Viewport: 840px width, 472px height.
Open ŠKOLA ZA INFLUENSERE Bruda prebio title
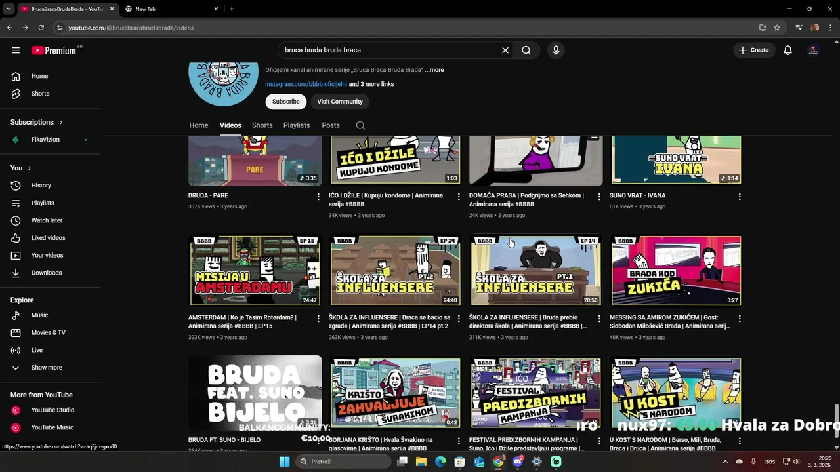coord(528,321)
